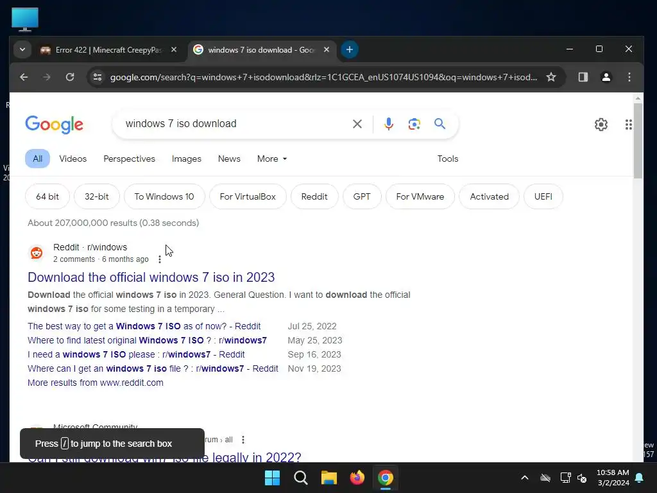The width and height of the screenshot is (657, 493).
Task: Apply the For VMware chip
Action: point(420,196)
